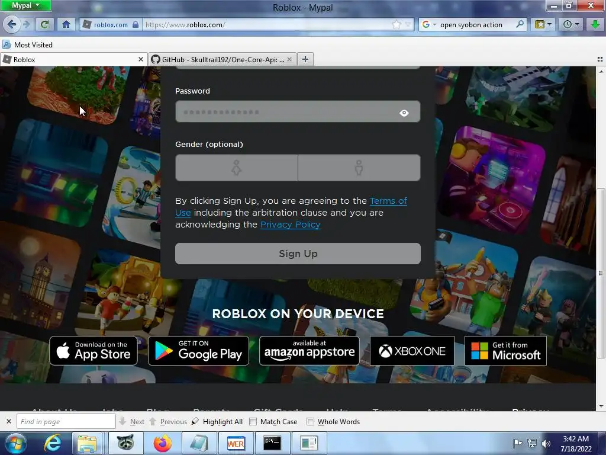The image size is (606, 455).
Task: Open the Most Visited bookmarks folder
Action: click(27, 44)
